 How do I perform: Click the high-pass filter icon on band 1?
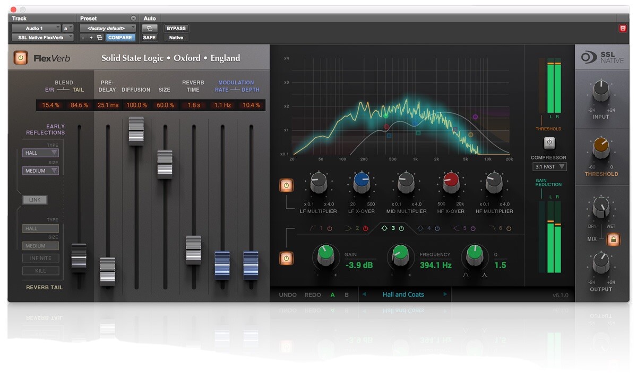[x=311, y=228]
